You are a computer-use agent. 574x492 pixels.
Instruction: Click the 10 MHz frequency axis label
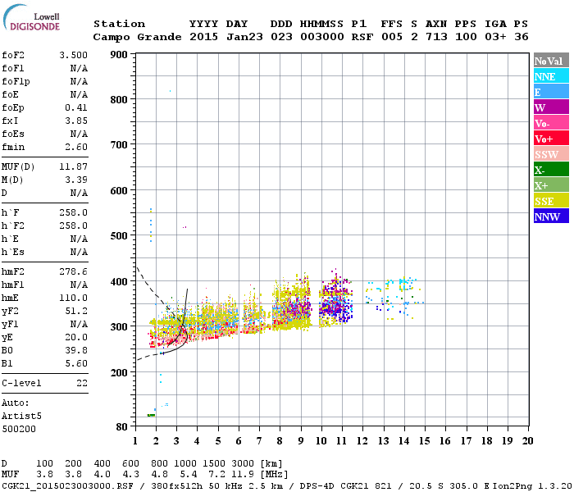tap(321, 441)
